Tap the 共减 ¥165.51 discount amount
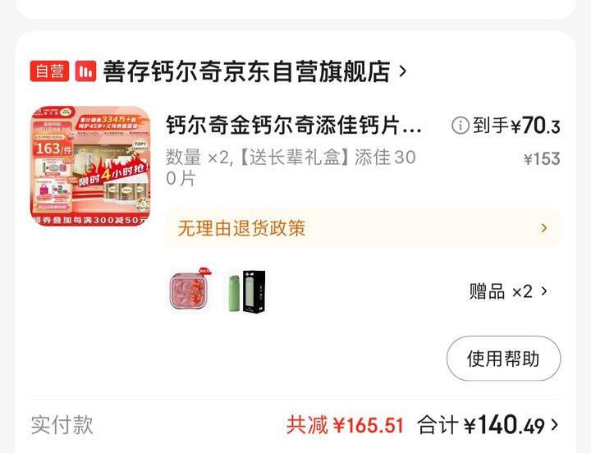 click(345, 425)
